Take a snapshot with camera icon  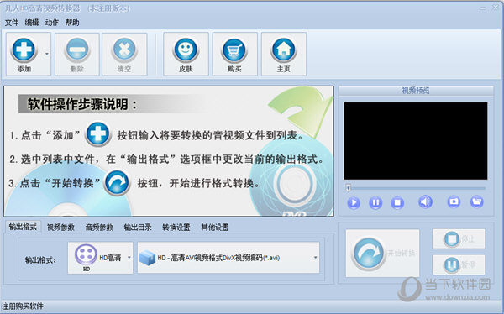[x=454, y=201]
